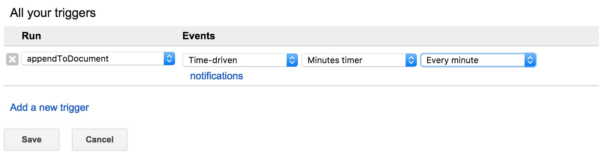This screenshot has width=608, height=164.
Task: Open the Minutes timer type dropdown
Action: point(359,60)
